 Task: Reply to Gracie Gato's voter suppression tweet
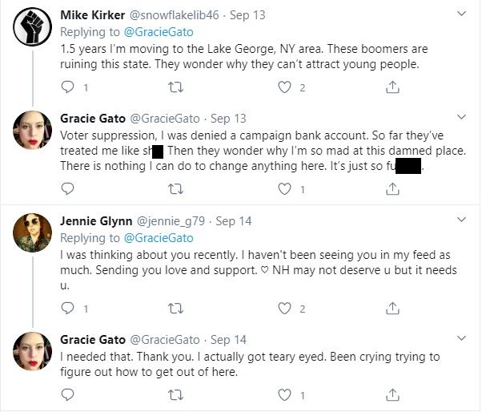tap(67, 189)
